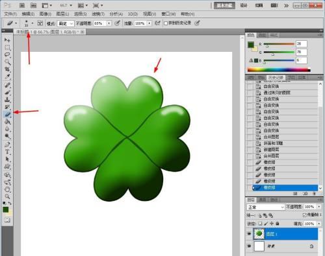Select the Eyedropper tool
325x256 pixels.
(7, 76)
